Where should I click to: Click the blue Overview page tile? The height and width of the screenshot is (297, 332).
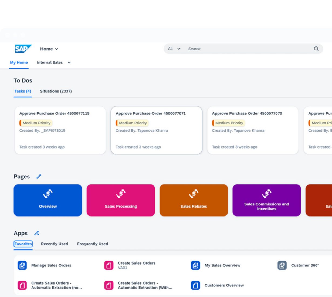click(x=48, y=200)
